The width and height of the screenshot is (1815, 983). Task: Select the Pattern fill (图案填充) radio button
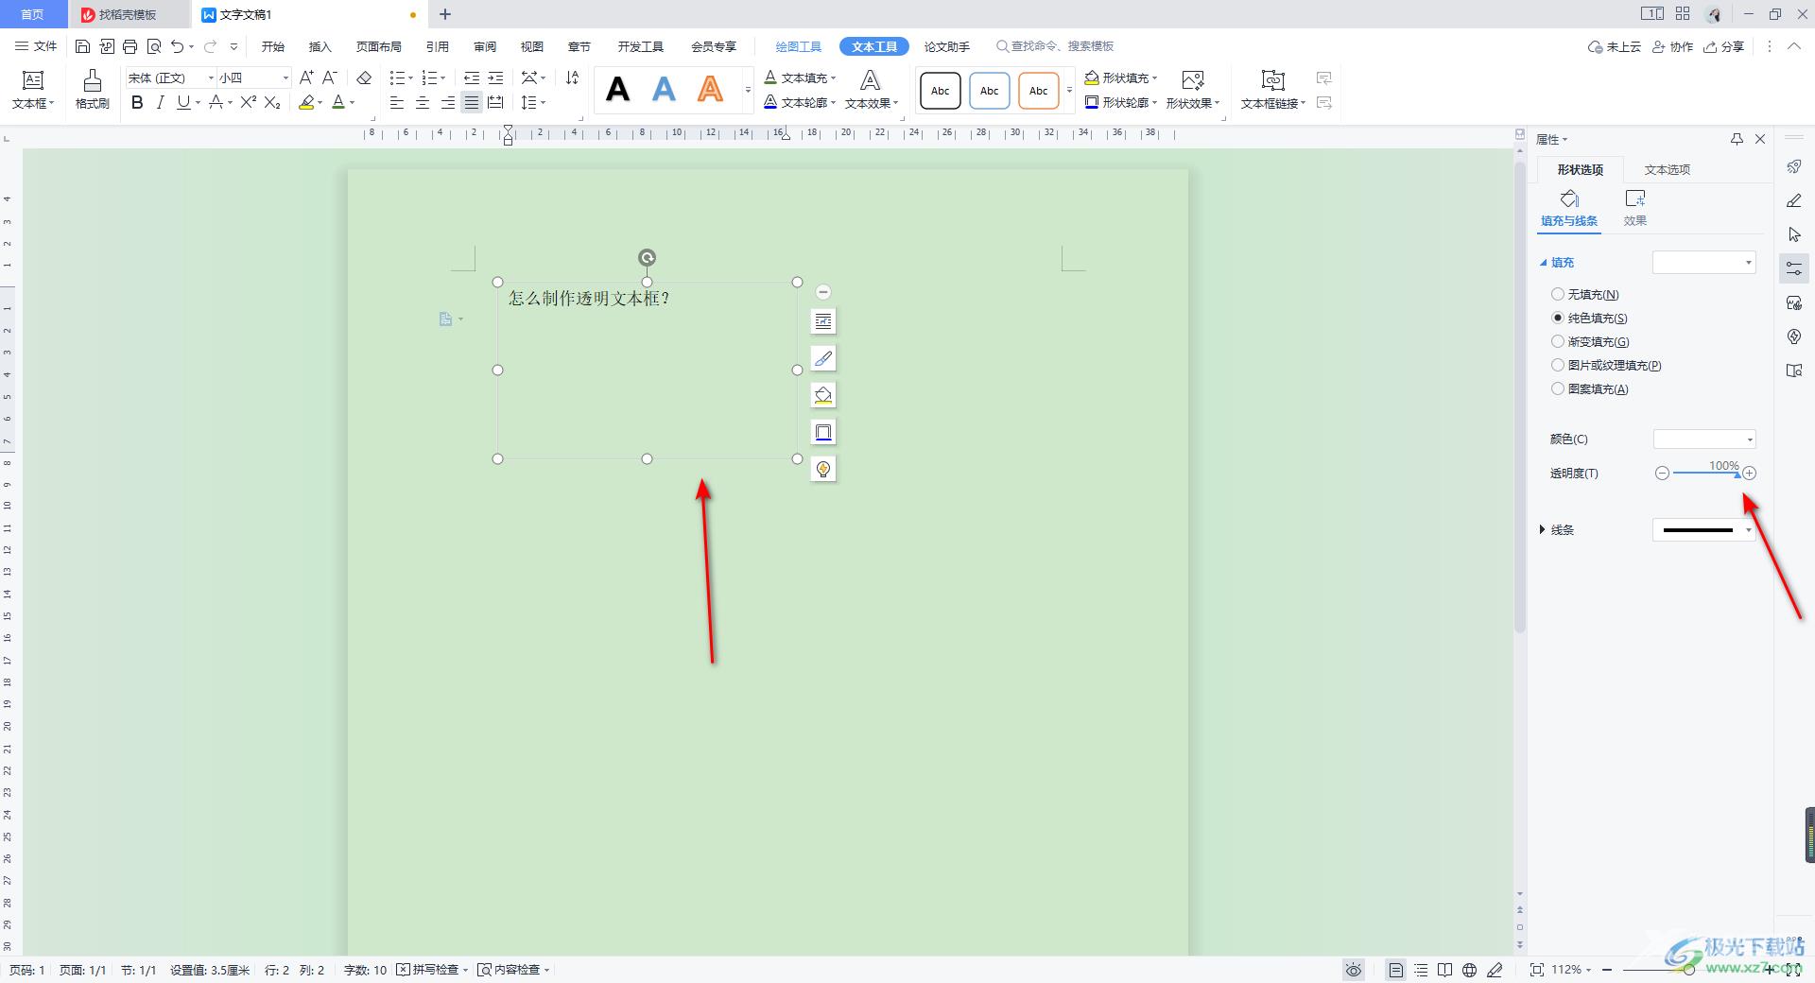1557,388
